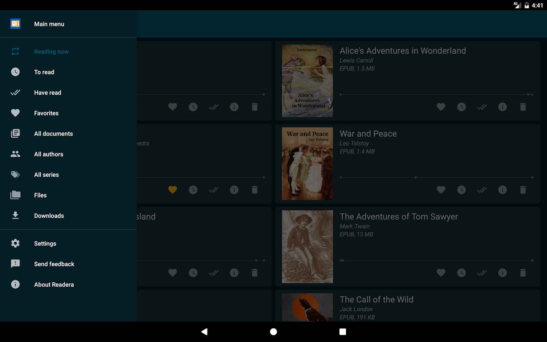Browse Files from the main menu
This screenshot has height=342, width=547.
68,195
